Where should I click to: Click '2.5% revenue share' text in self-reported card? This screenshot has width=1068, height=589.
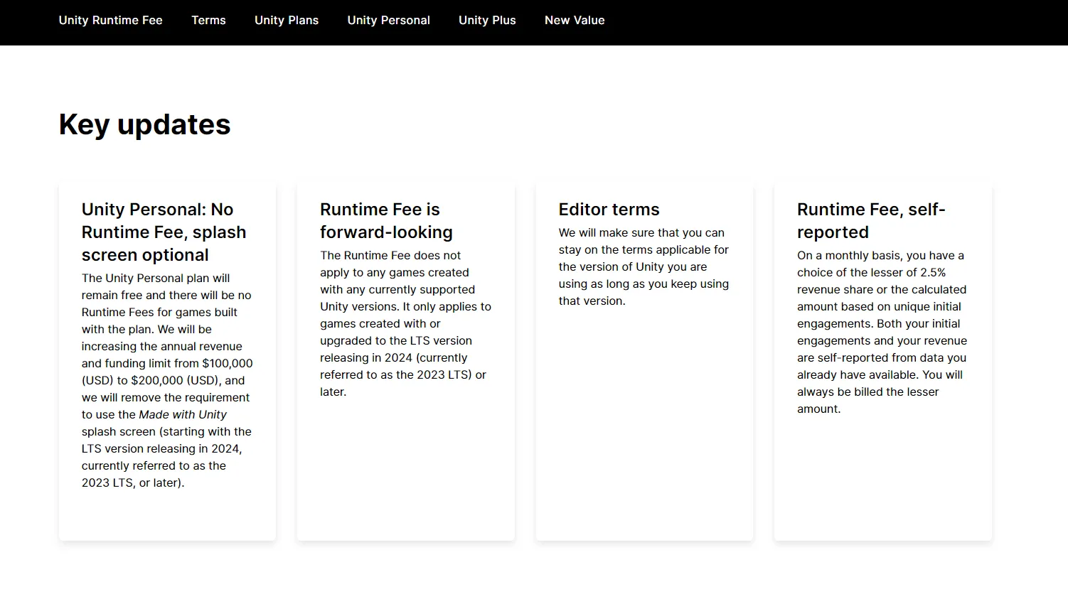[x=924, y=273]
